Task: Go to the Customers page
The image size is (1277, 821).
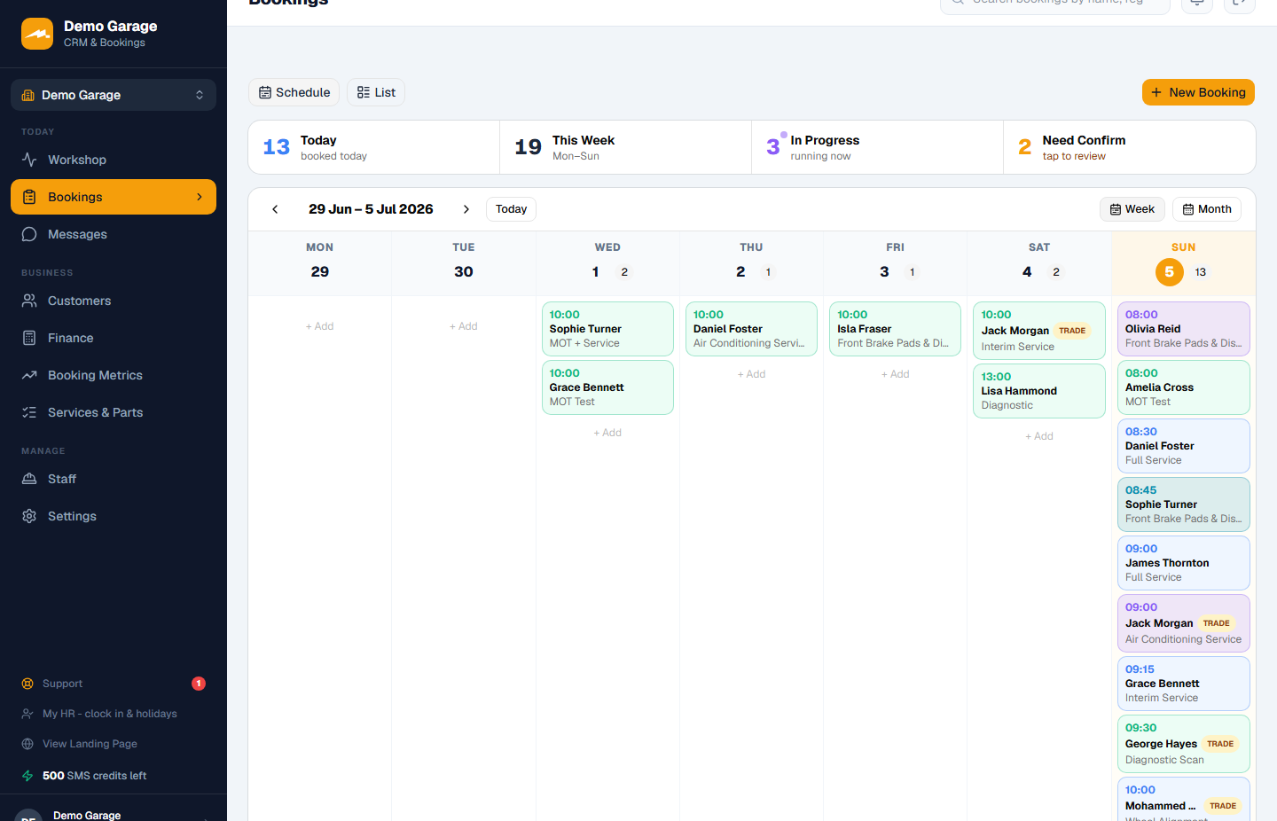Action: pos(114,301)
